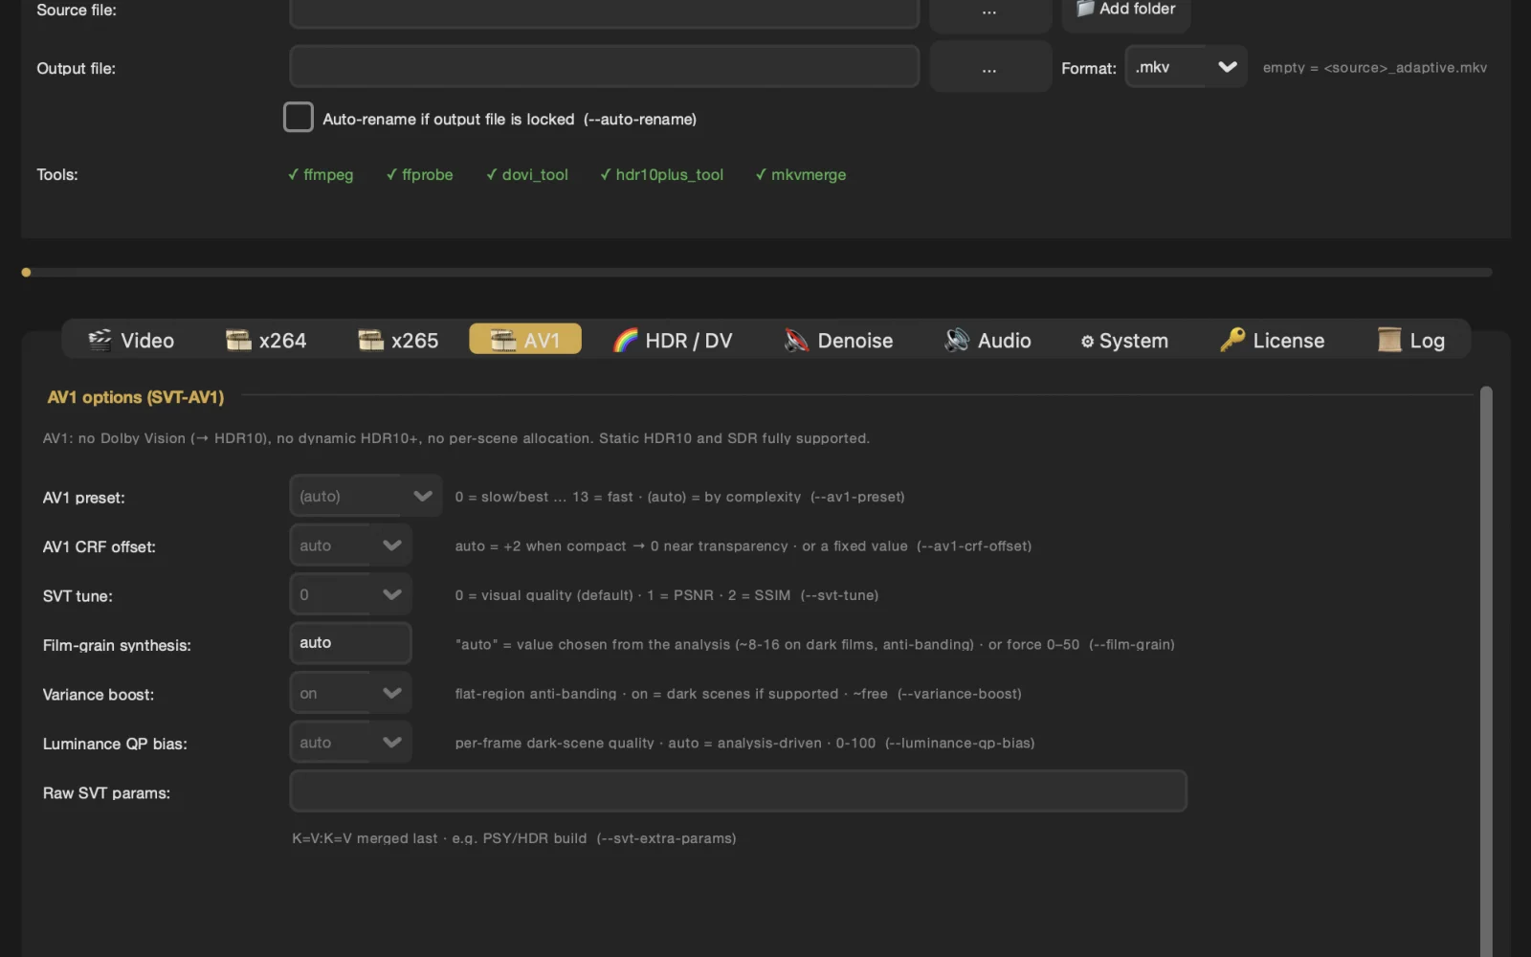Click the System gear icon
Viewport: 1531px width, 957px height.
click(x=1087, y=342)
